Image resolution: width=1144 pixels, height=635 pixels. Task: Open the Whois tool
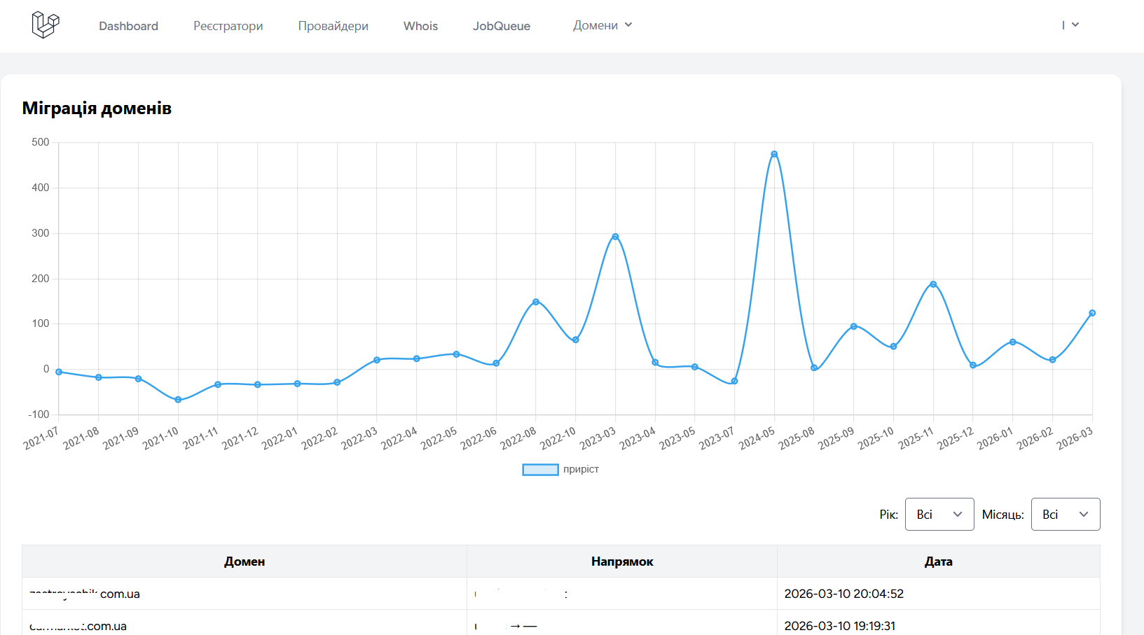420,26
